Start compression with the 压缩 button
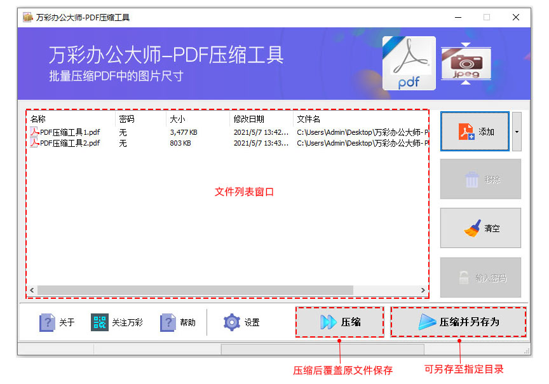Image resolution: width=549 pixels, height=384 pixels. point(339,322)
